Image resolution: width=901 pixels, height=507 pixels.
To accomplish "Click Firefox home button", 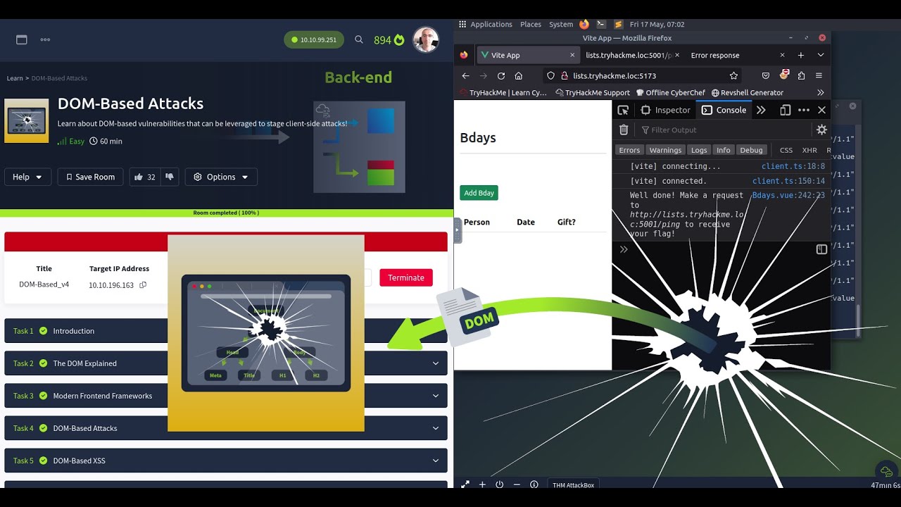I will pyautogui.click(x=519, y=75).
